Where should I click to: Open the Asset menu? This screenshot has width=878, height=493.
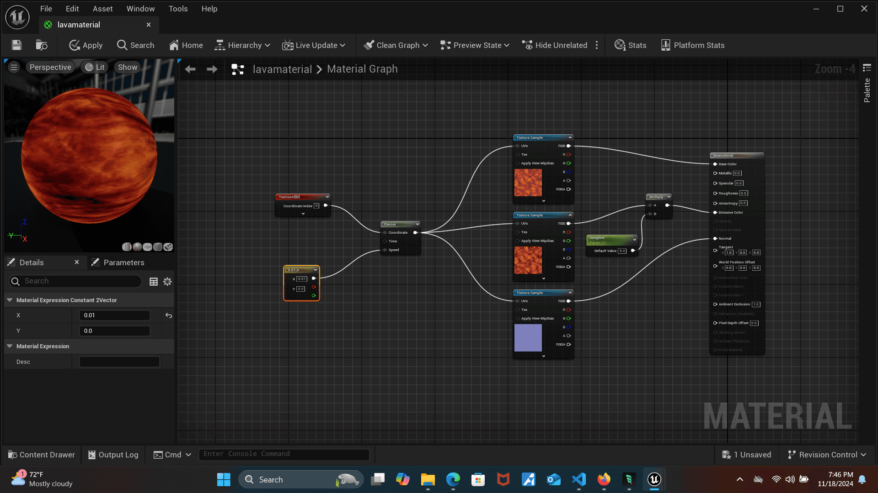tap(102, 9)
